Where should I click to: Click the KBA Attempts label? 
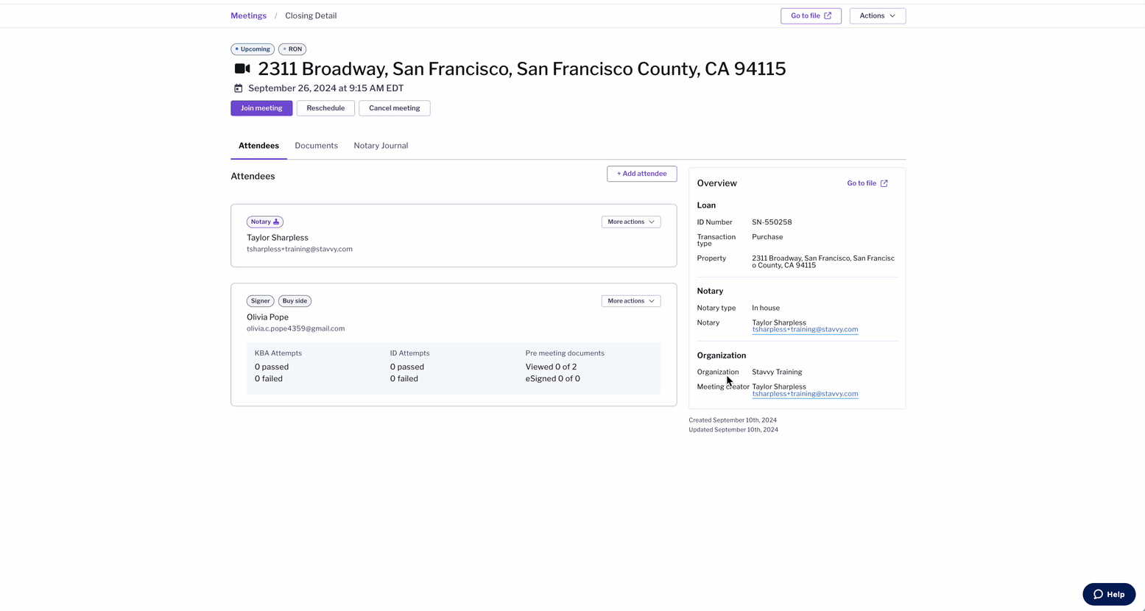point(278,353)
